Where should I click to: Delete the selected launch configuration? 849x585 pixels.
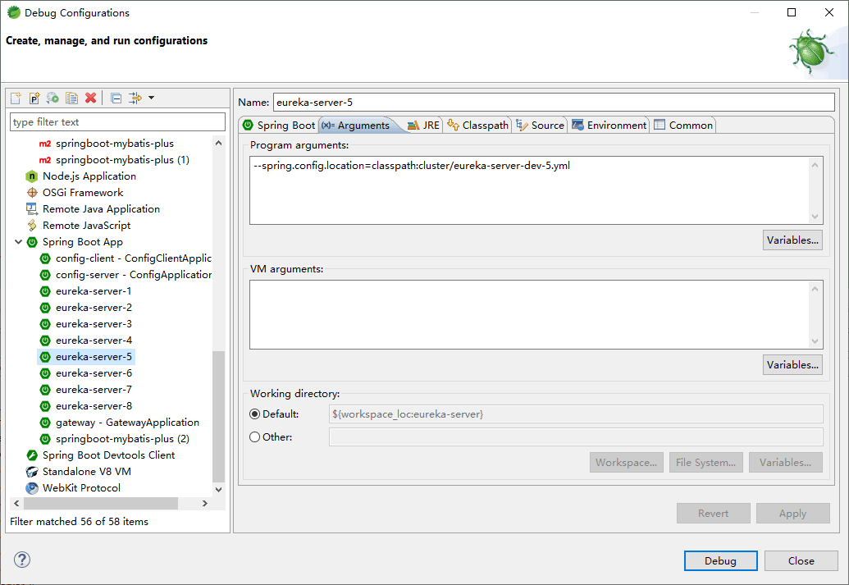tap(90, 98)
